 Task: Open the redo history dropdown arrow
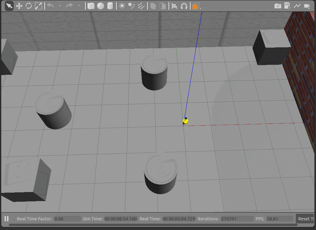[x=79, y=6]
